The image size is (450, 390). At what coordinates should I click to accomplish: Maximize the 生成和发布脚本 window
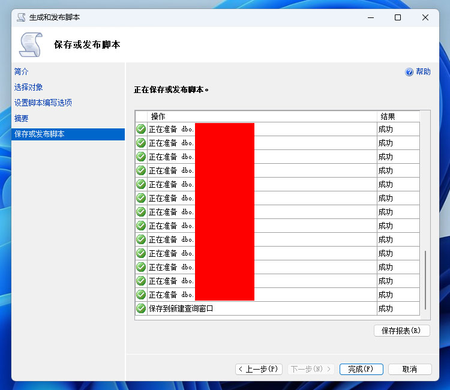coord(397,17)
